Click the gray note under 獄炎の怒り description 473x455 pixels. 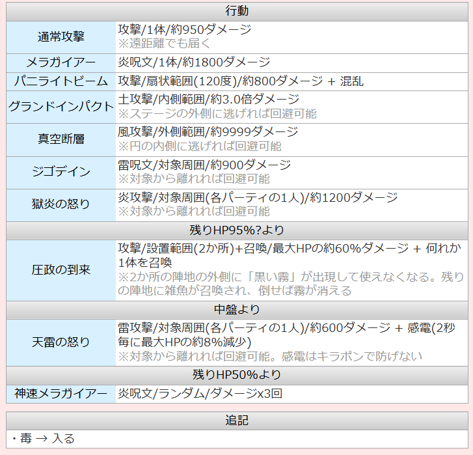[x=194, y=212]
